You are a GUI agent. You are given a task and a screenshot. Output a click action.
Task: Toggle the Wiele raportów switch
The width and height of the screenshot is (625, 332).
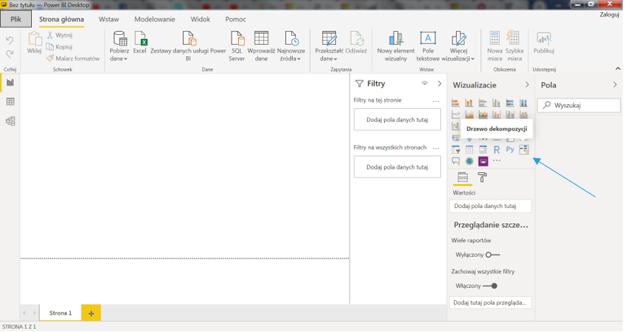[493, 255]
